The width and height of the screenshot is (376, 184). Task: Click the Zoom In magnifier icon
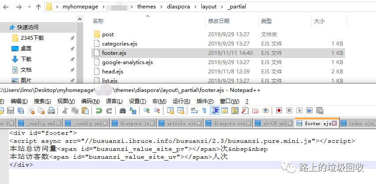[x=147, y=111]
